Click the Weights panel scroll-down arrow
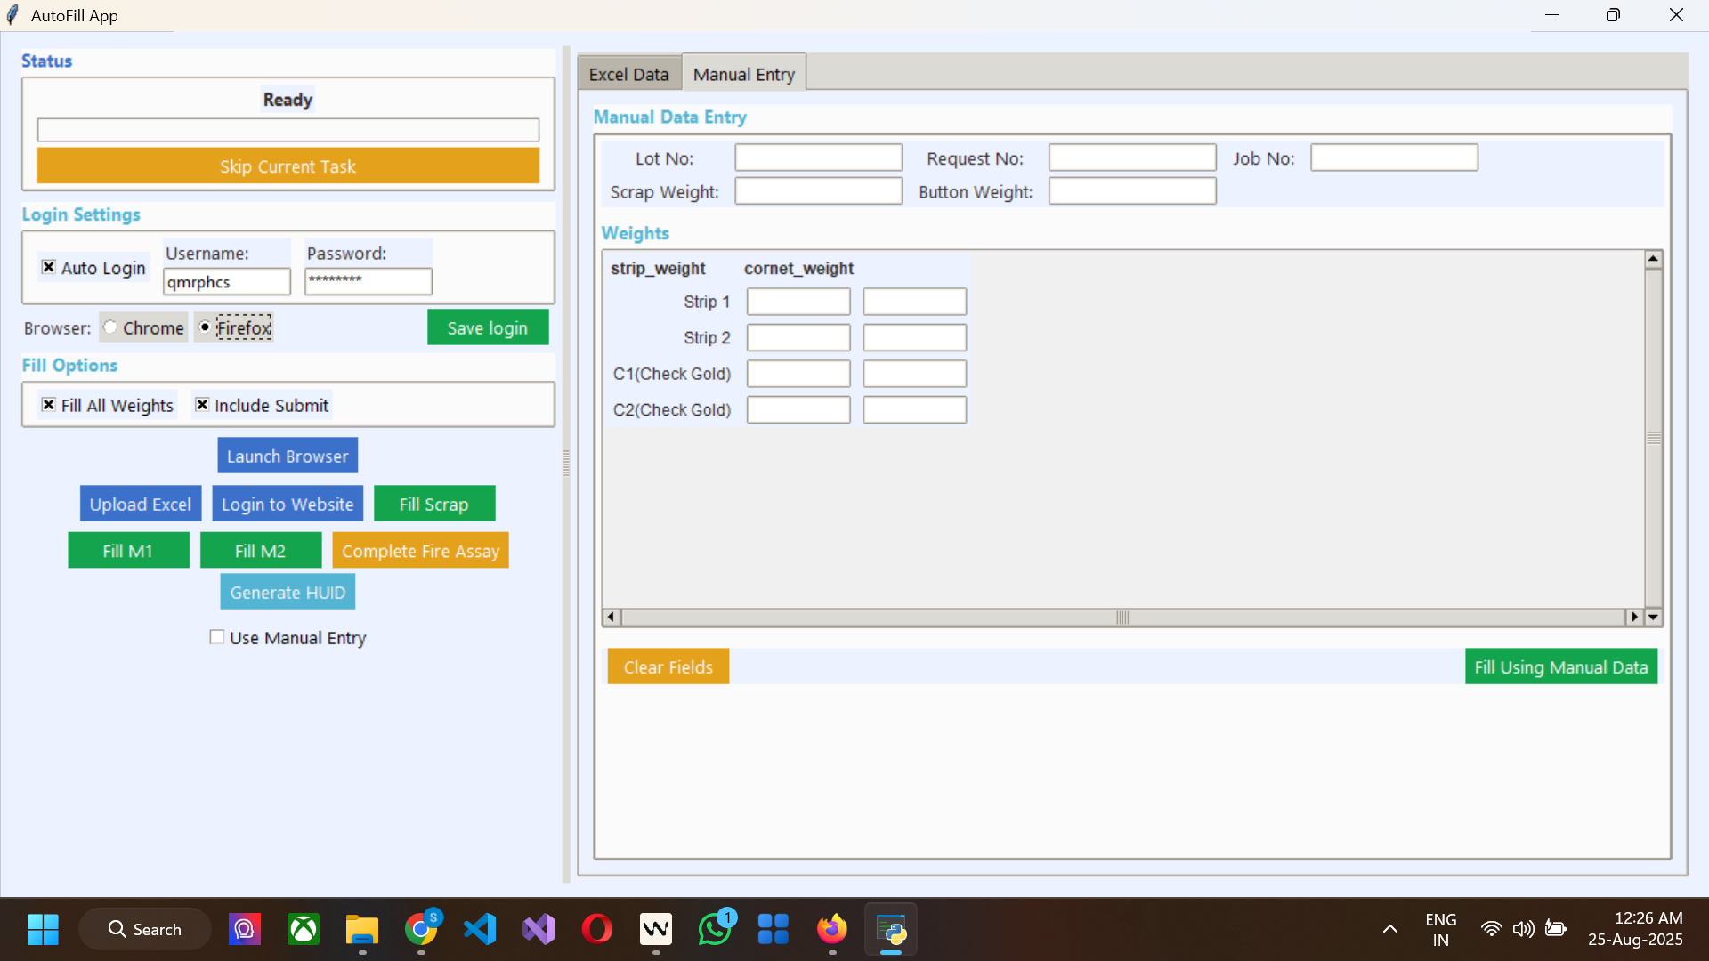 1654,616
